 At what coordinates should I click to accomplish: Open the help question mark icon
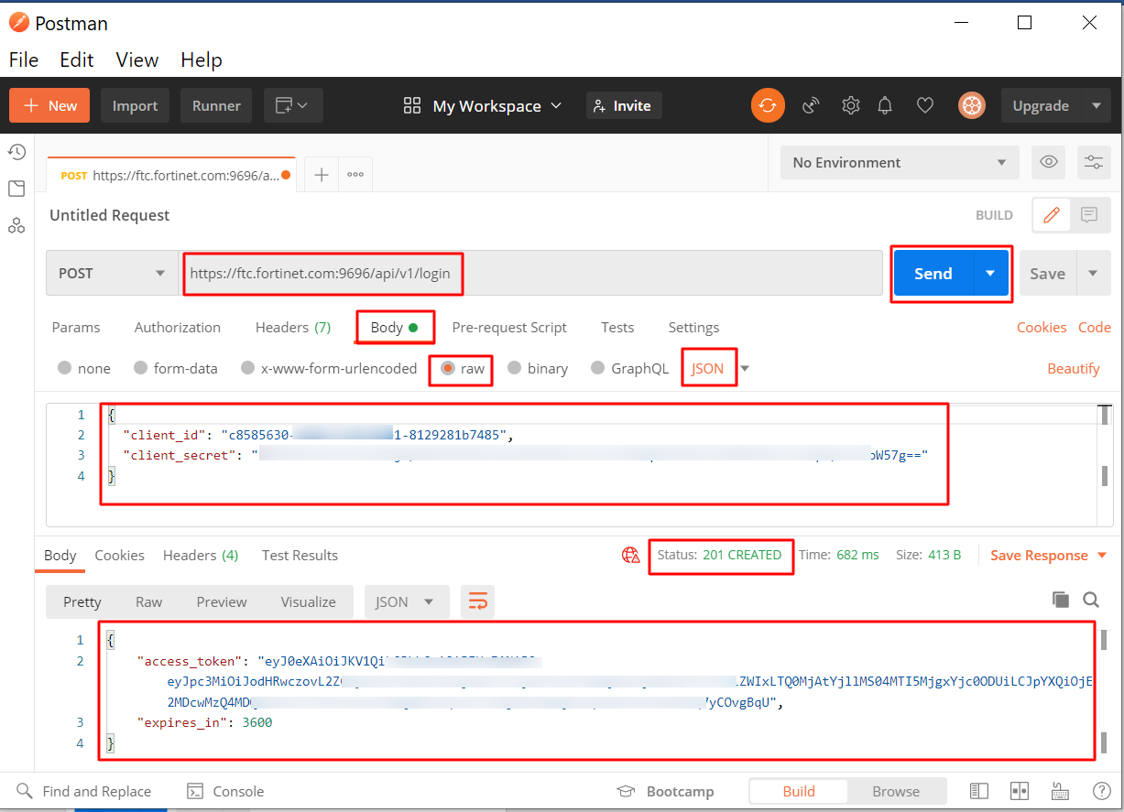click(1102, 791)
